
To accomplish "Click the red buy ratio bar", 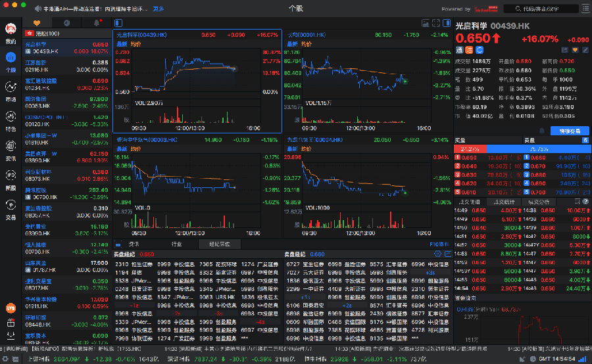I will pyautogui.click(x=470, y=149).
